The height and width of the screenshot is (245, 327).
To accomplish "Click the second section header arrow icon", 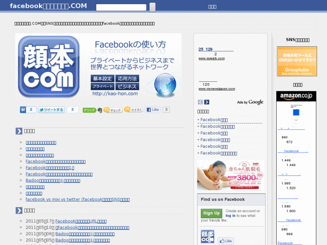I will pyautogui.click(x=19, y=210).
